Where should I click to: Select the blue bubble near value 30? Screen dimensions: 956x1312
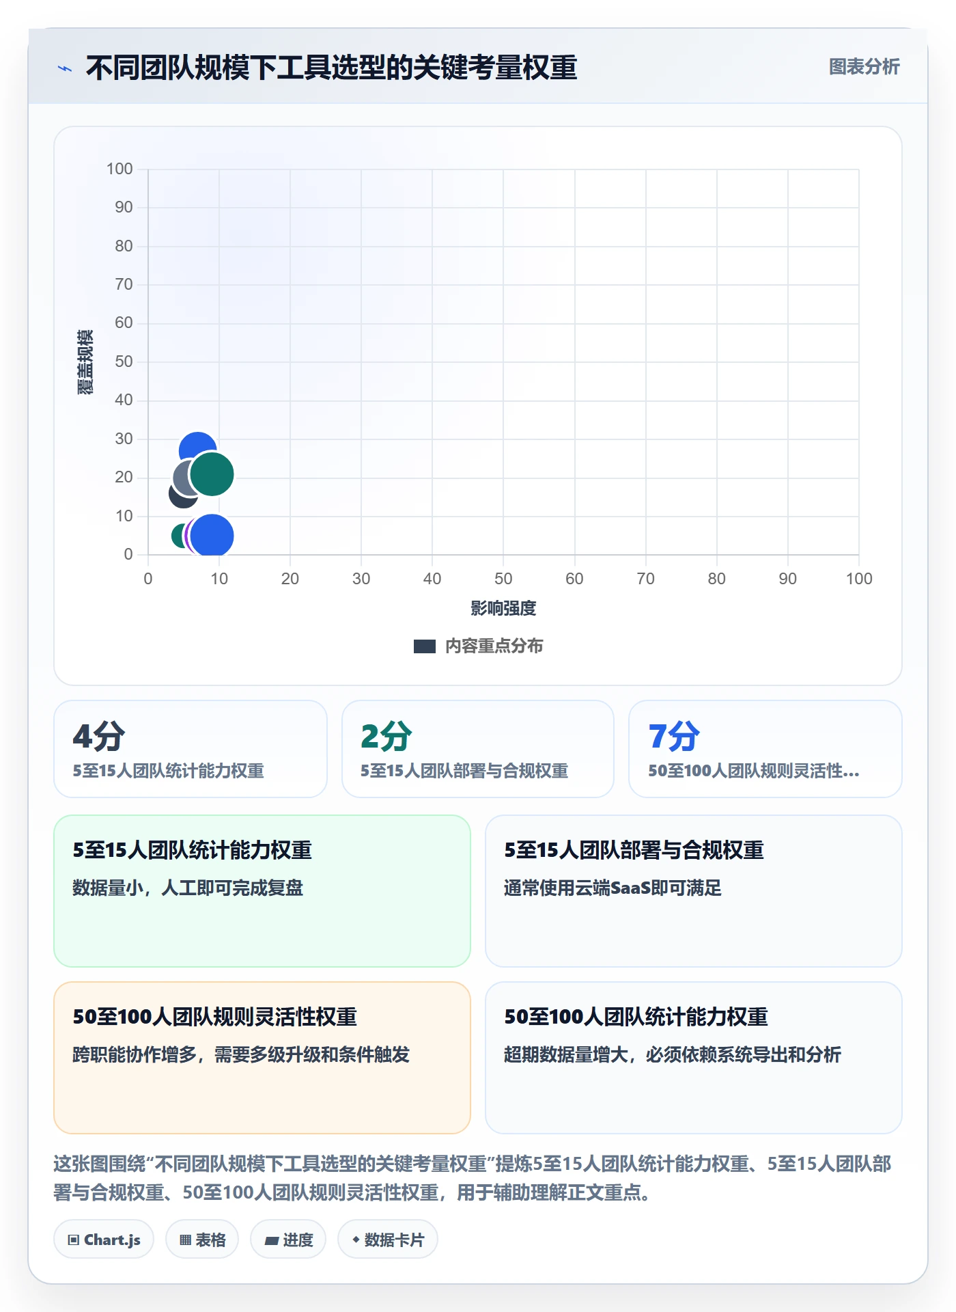[197, 443]
